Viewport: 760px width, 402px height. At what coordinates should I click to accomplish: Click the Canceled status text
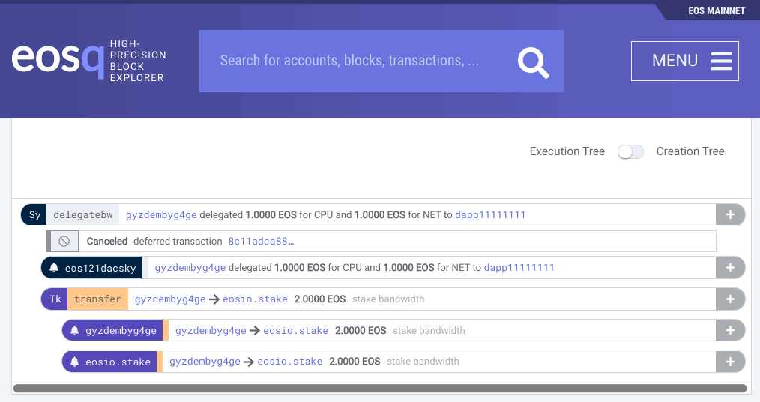coord(107,241)
